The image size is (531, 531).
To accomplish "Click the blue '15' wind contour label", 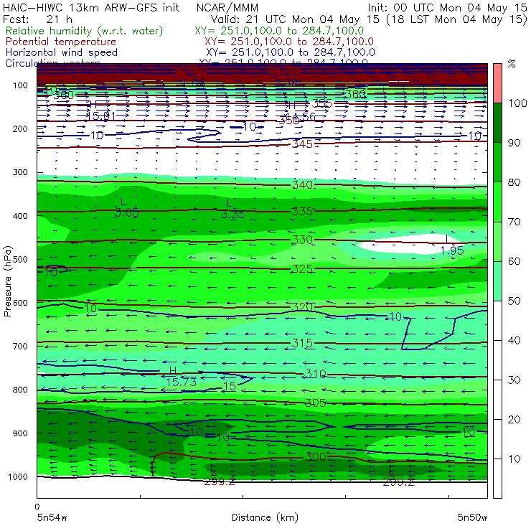I will pos(230,386).
